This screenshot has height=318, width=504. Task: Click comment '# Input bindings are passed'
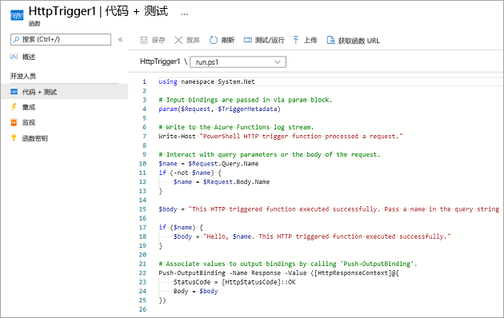tap(246, 100)
